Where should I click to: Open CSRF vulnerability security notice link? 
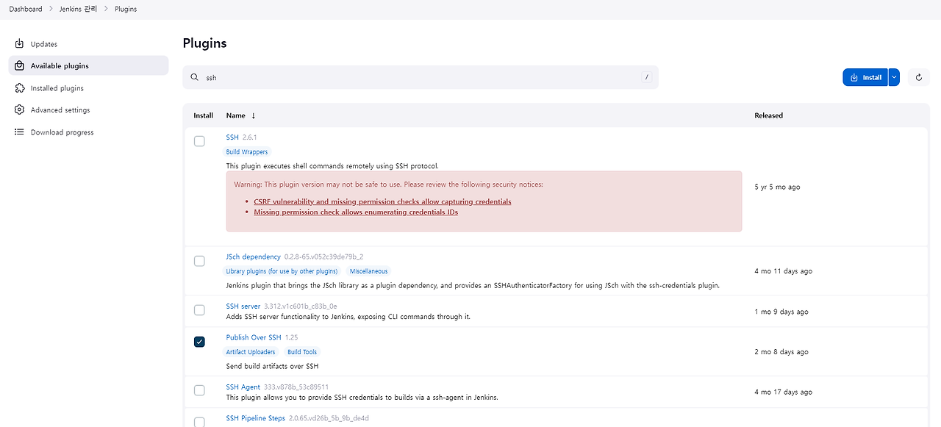pyautogui.click(x=382, y=201)
